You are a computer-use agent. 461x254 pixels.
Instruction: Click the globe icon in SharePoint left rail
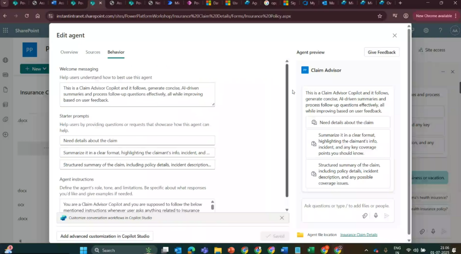click(5, 60)
